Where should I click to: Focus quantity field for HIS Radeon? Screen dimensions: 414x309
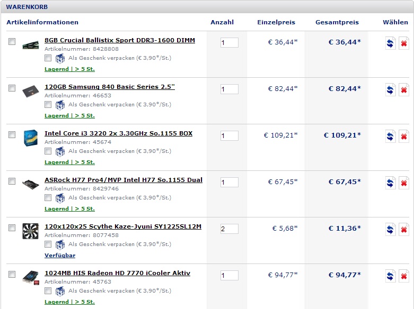(x=230, y=276)
